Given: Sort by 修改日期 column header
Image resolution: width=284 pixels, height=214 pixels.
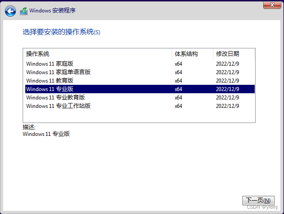Looking at the screenshot, I should coord(228,54).
